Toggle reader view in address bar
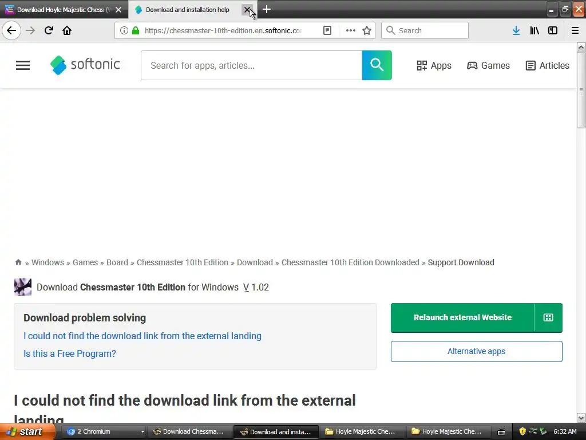The width and height of the screenshot is (586, 440). point(327,30)
